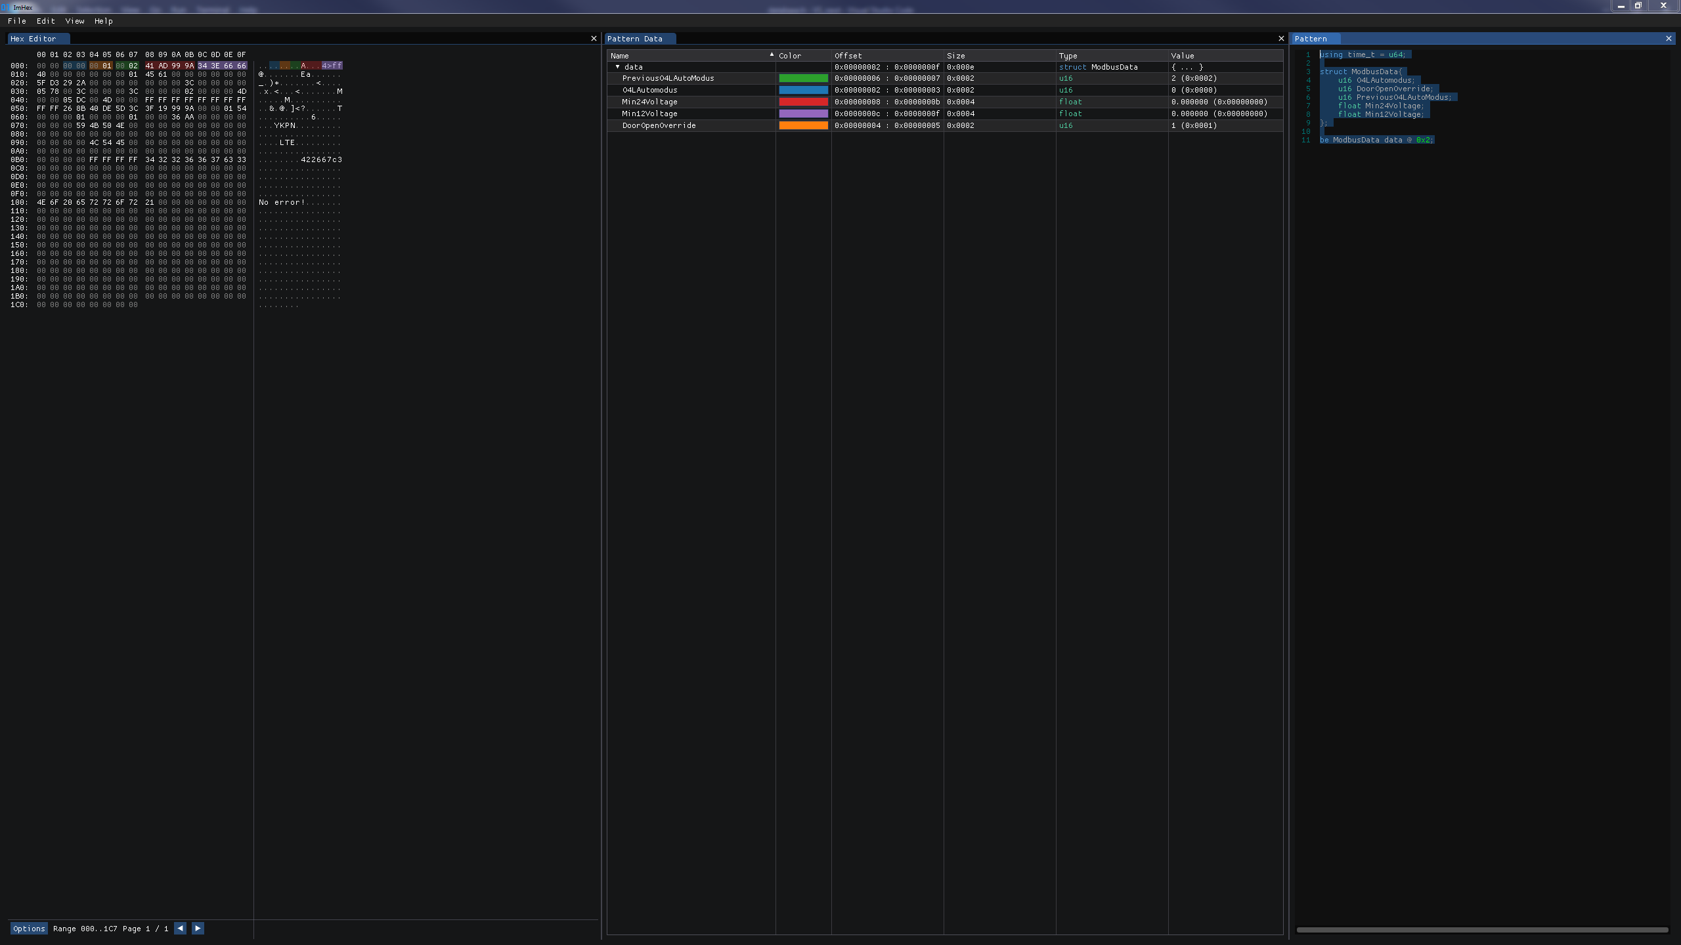Click the 'No error!' ASCII text

pyautogui.click(x=282, y=202)
